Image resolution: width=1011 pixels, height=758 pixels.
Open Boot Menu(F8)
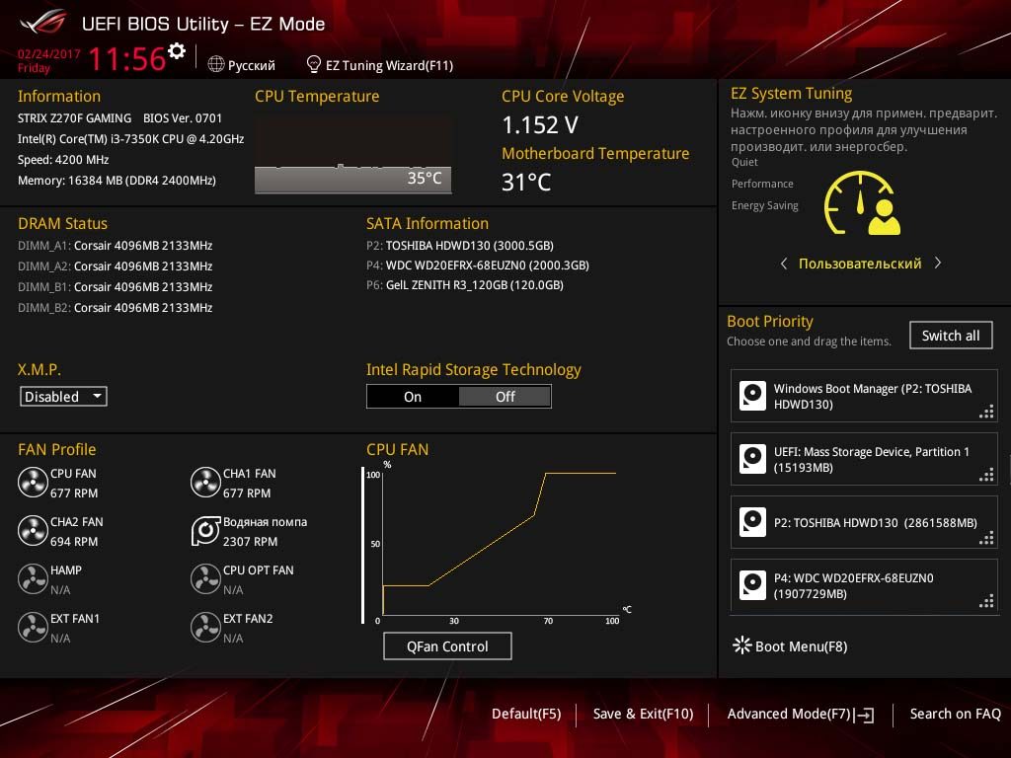point(801,645)
